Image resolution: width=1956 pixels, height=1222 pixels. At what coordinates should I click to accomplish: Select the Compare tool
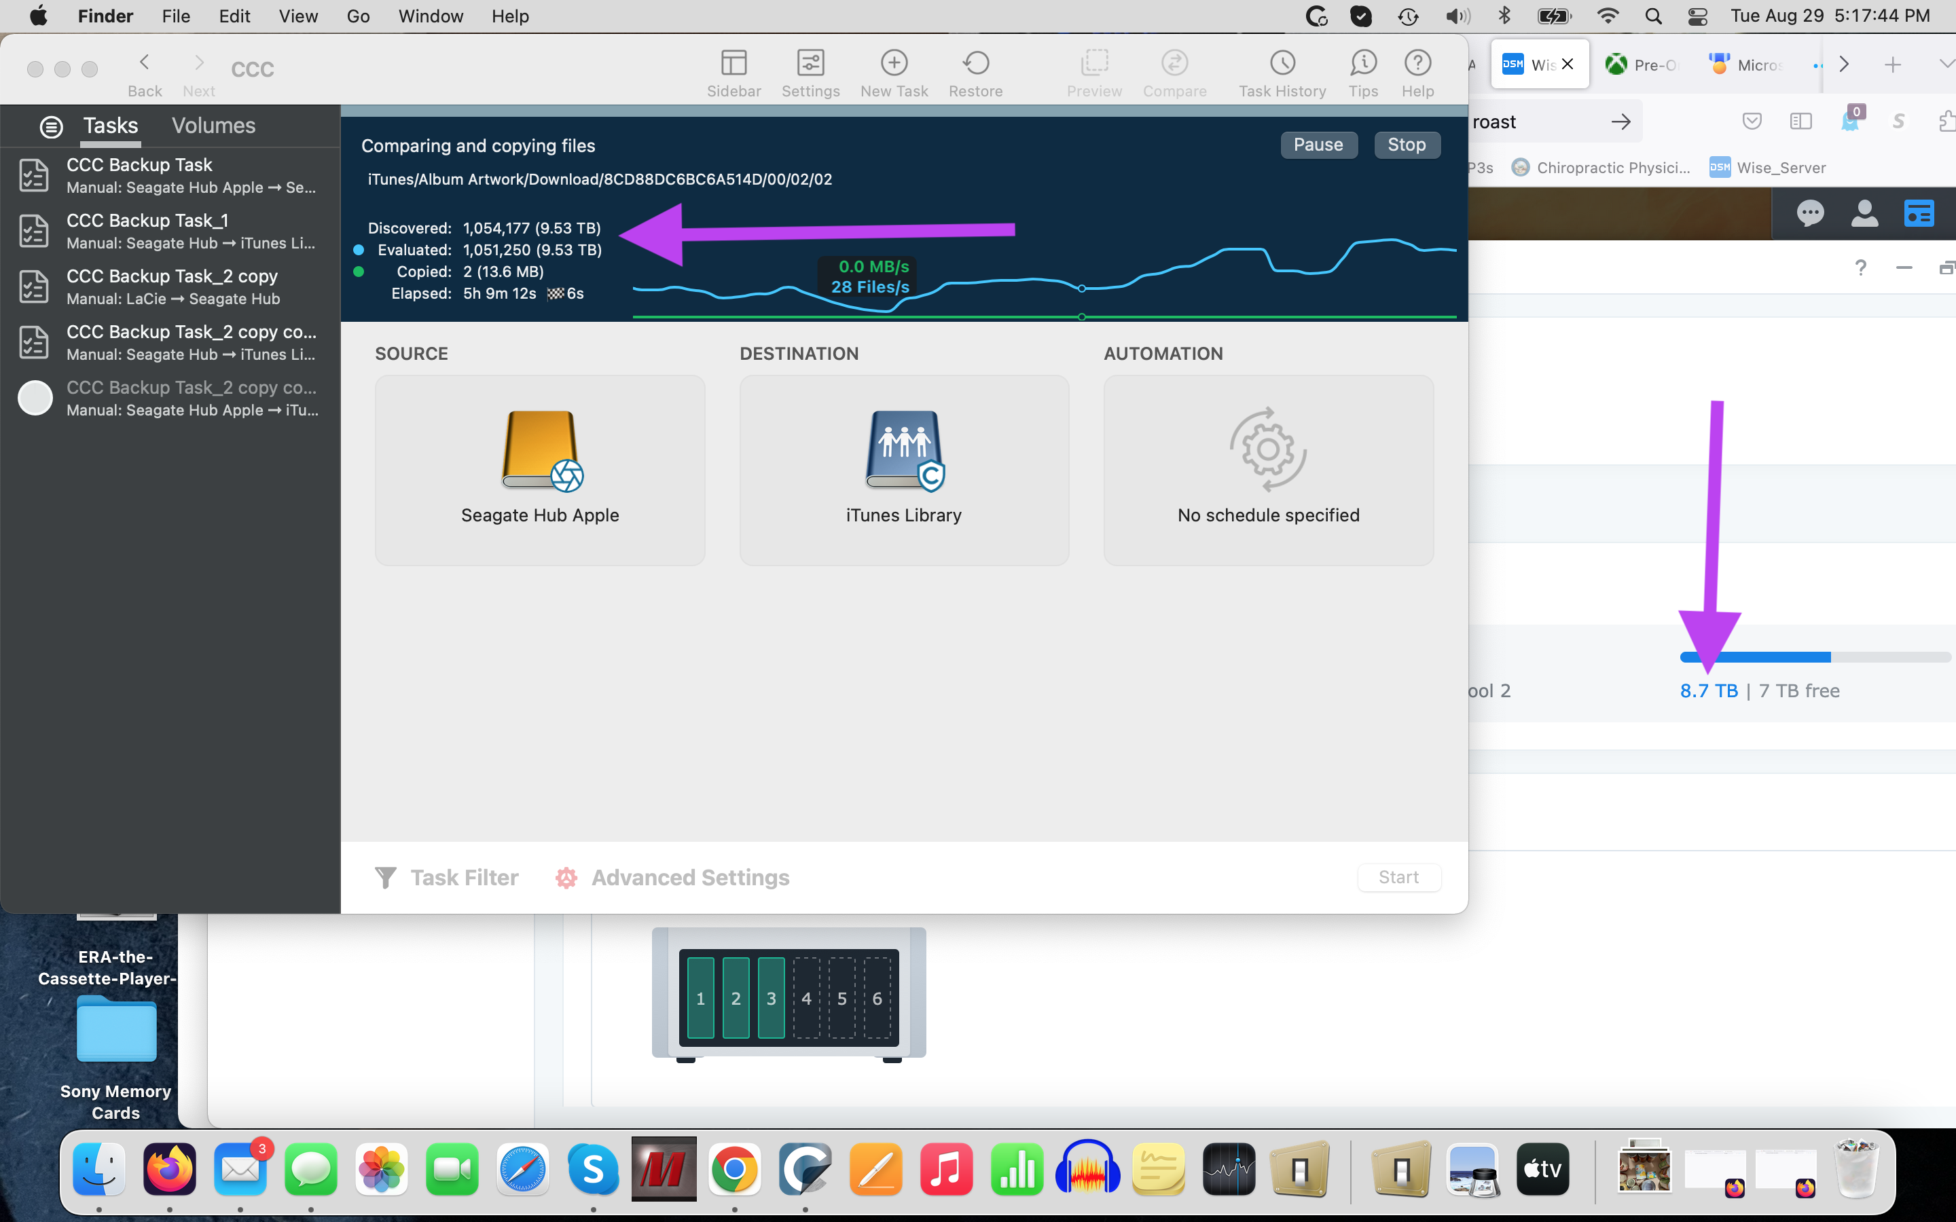coord(1174,72)
